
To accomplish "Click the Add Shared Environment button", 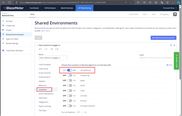I will (x=163, y=38).
